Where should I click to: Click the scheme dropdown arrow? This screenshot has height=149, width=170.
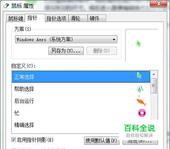[x=114, y=40]
